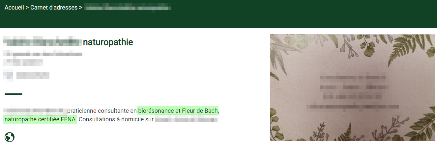Click the blurred location ending the description
Viewport: 437px width, 146px height.
pos(186,119)
